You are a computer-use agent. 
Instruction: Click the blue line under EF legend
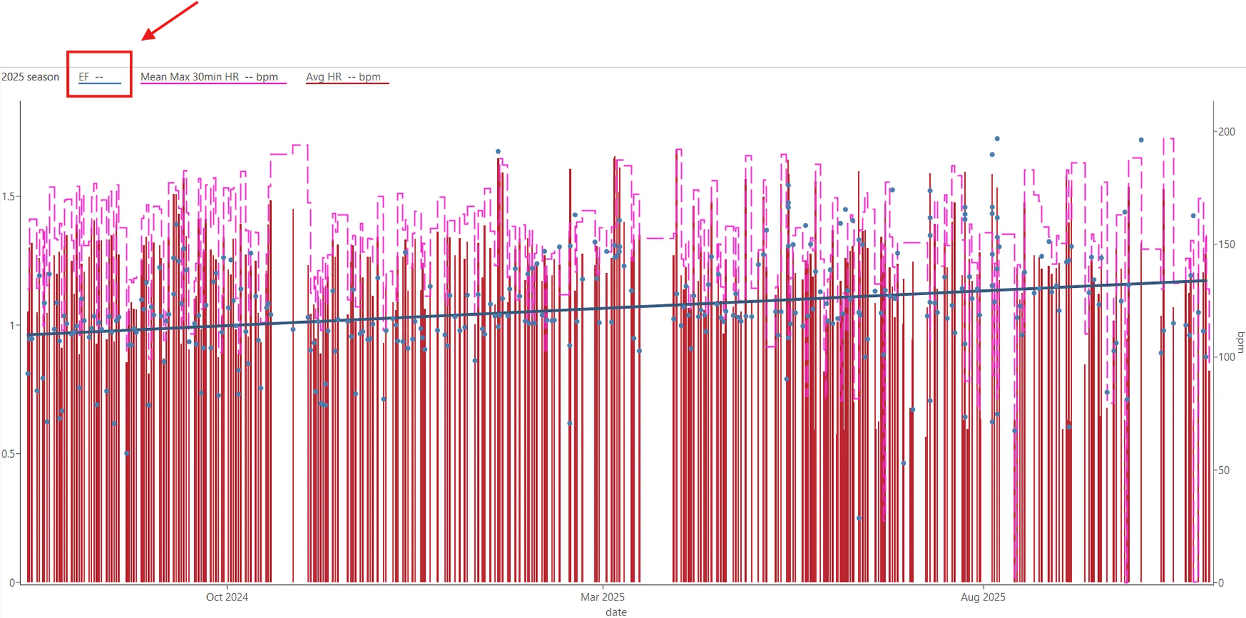[x=99, y=84]
